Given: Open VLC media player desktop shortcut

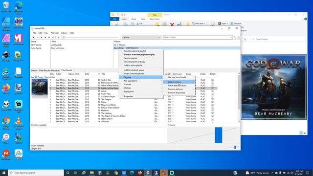Looking at the screenshot, I should [19, 123].
